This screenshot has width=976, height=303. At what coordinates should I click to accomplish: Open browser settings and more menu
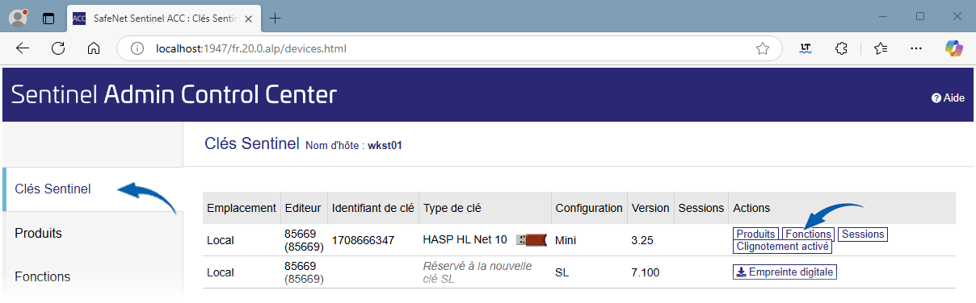[916, 48]
